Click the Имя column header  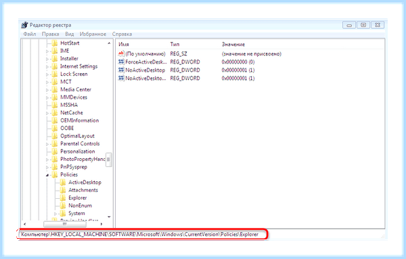[x=124, y=44]
